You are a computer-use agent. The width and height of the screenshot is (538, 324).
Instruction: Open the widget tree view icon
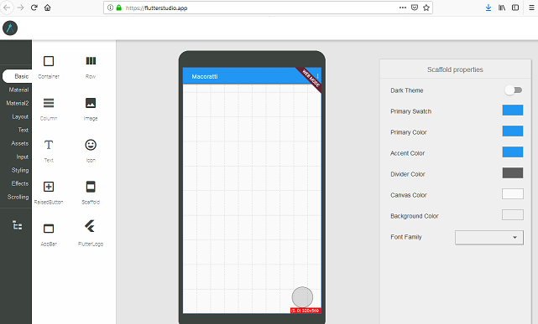point(18,225)
